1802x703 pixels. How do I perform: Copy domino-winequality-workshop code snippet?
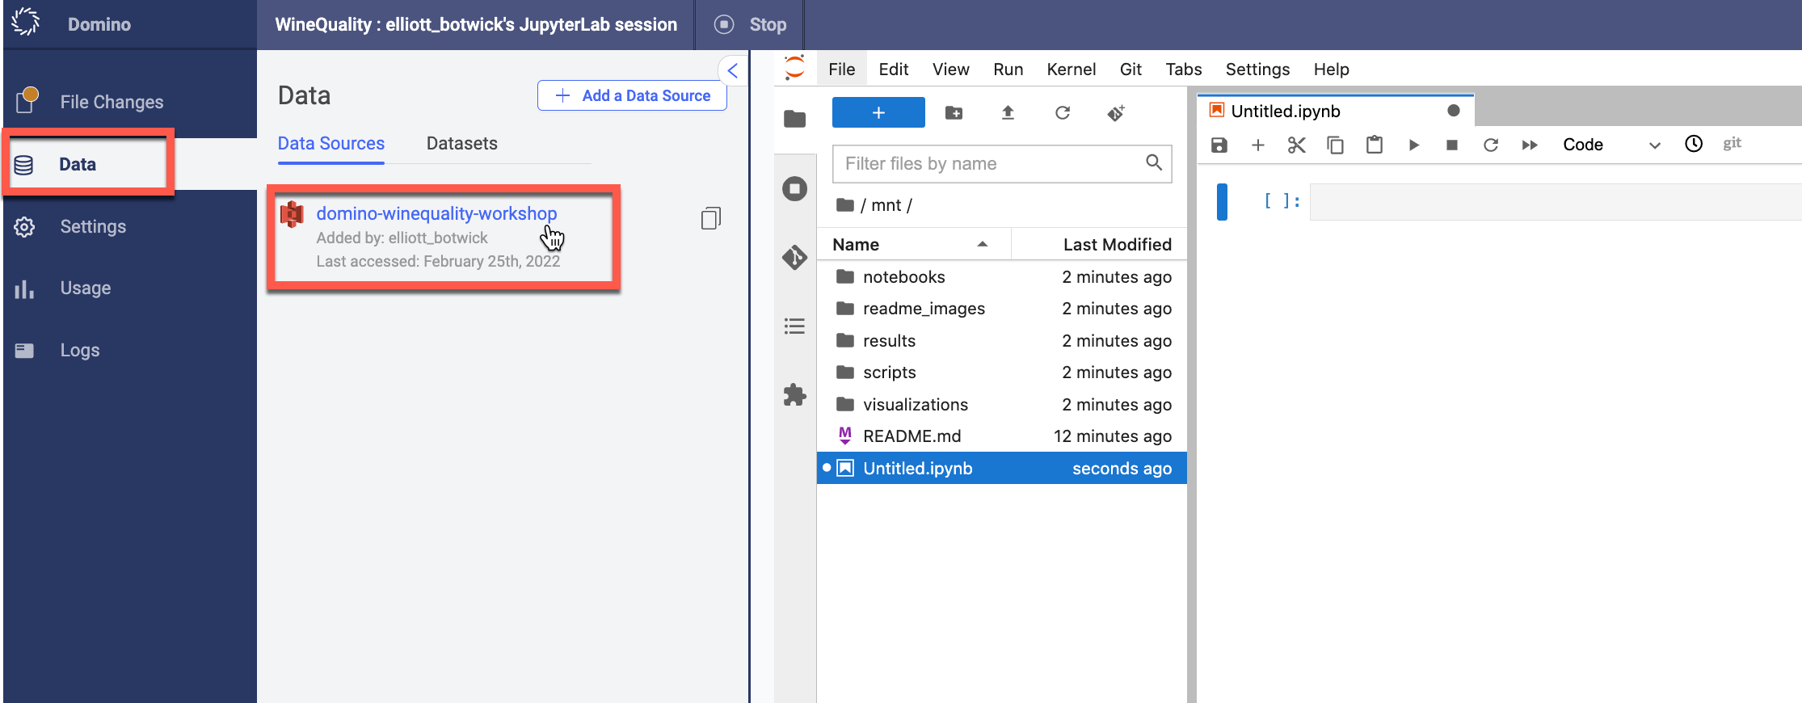click(x=710, y=218)
